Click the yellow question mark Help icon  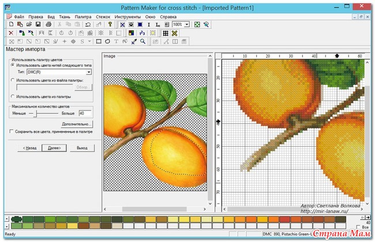[x=110, y=25]
